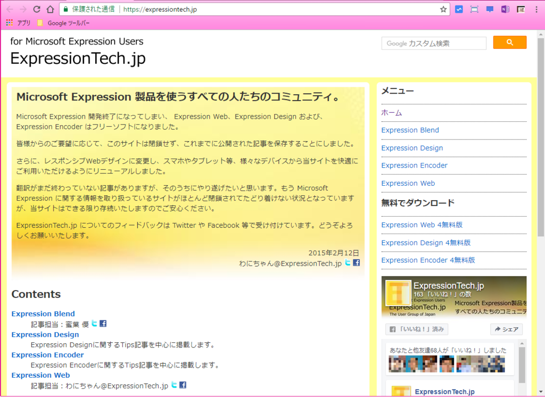
Task: Bookmark this page with the star icon
Action: 443,10
